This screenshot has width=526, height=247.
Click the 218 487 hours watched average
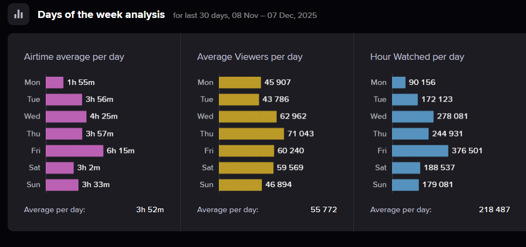(494, 209)
